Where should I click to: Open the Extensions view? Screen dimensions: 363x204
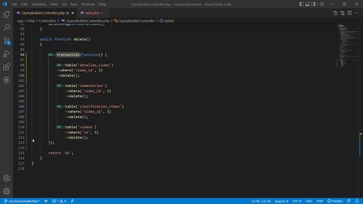[6, 67]
